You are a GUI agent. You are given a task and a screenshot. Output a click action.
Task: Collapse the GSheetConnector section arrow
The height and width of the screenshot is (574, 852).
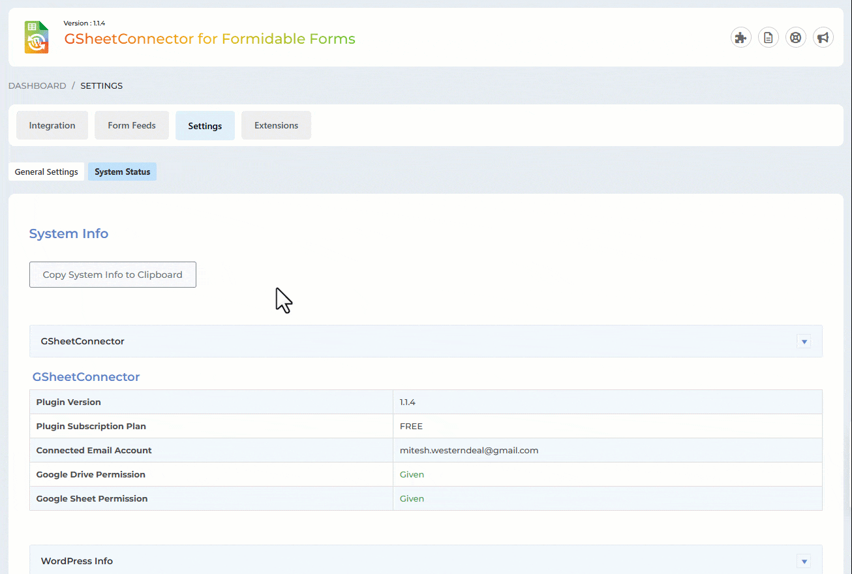(804, 341)
